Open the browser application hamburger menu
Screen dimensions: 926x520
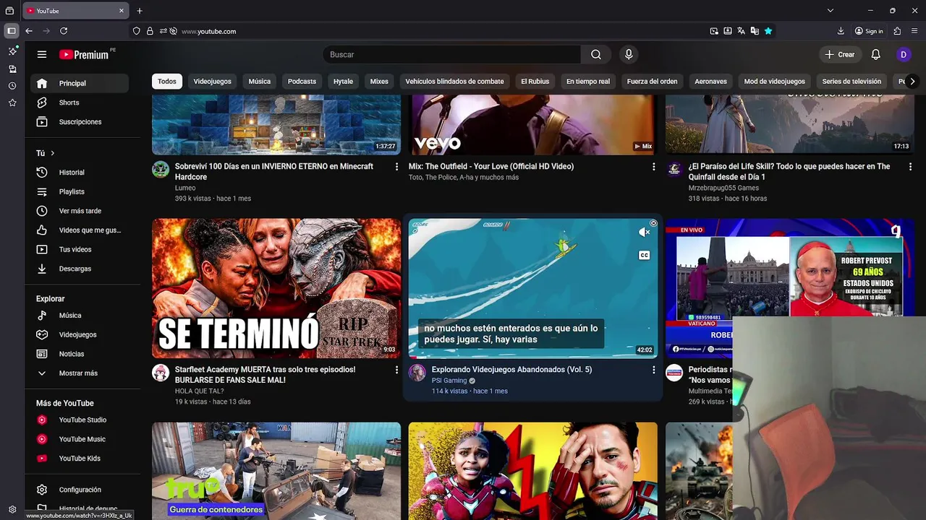915,31
